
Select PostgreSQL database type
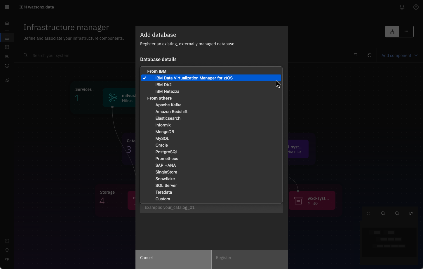coord(211,152)
